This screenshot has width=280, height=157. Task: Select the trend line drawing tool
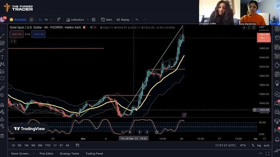[x=2, y=36]
